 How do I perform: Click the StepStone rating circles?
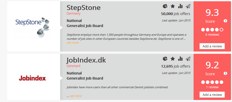tap(212, 30)
